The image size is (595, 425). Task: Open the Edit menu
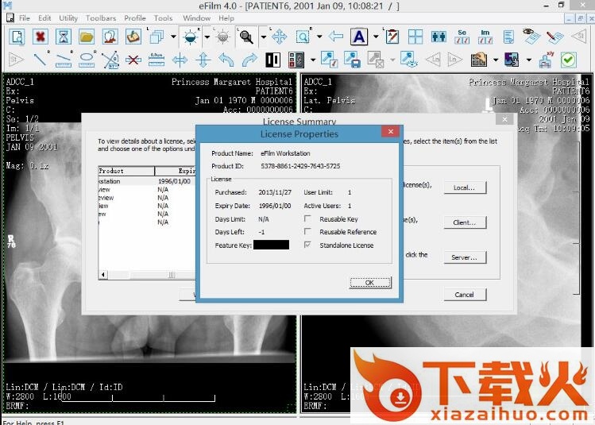coord(44,17)
